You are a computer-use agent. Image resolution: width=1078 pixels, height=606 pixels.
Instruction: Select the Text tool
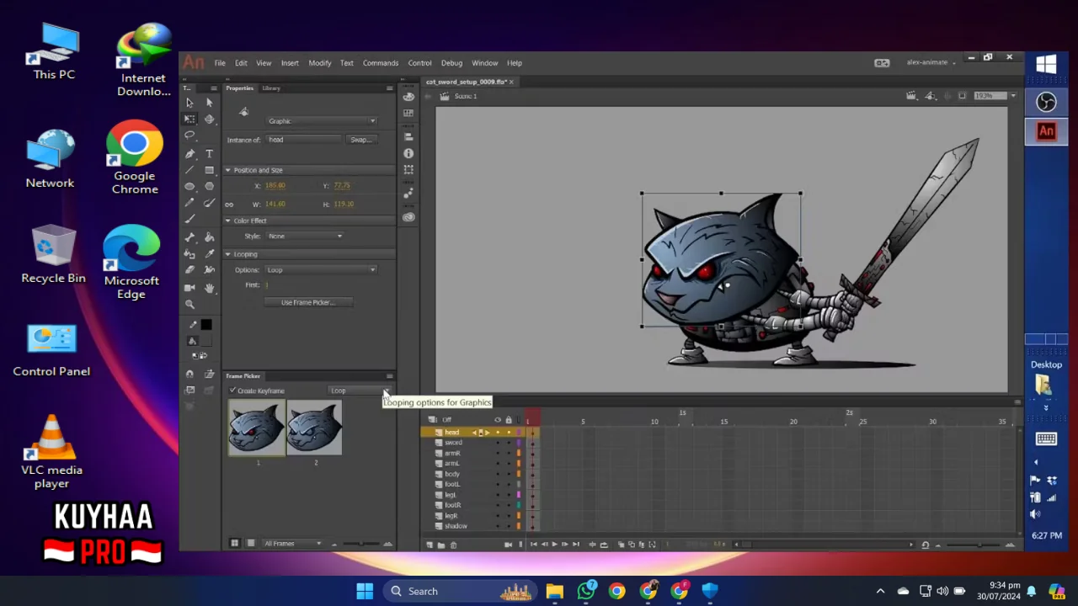point(209,154)
